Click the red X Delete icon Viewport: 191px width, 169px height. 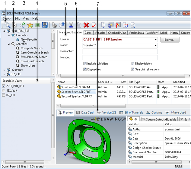pos(86,26)
